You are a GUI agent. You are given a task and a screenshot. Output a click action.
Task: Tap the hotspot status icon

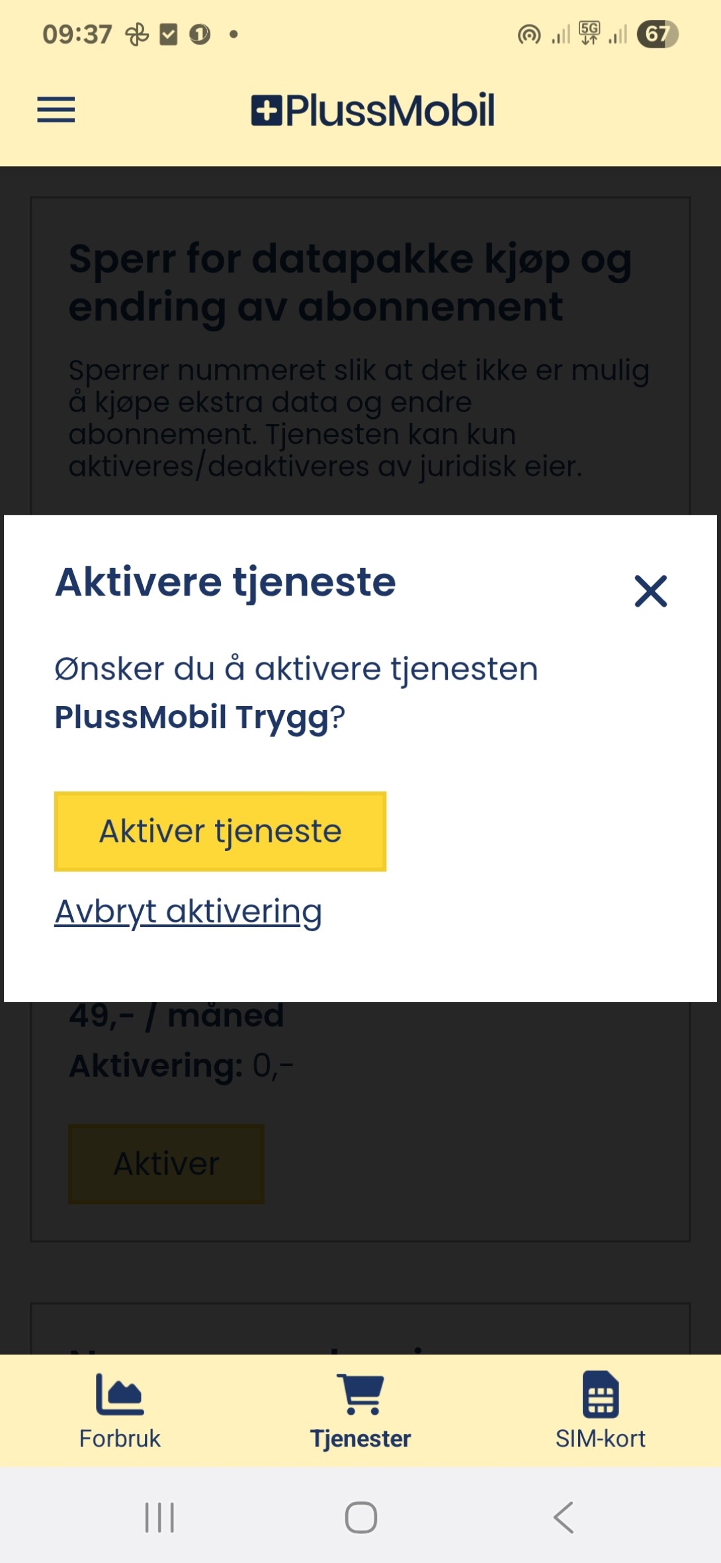pos(529,34)
